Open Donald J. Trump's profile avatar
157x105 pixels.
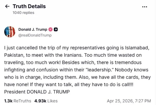[x=10, y=32]
